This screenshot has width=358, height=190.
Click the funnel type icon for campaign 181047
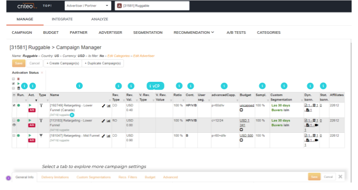[41, 135]
